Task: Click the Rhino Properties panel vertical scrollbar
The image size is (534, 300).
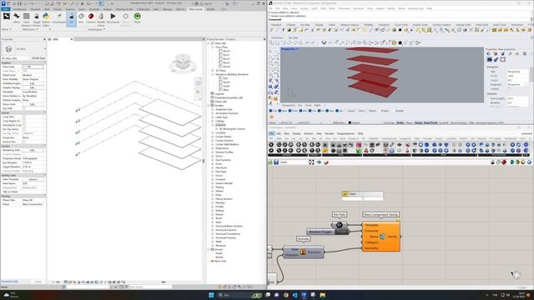Action: tap(531, 74)
